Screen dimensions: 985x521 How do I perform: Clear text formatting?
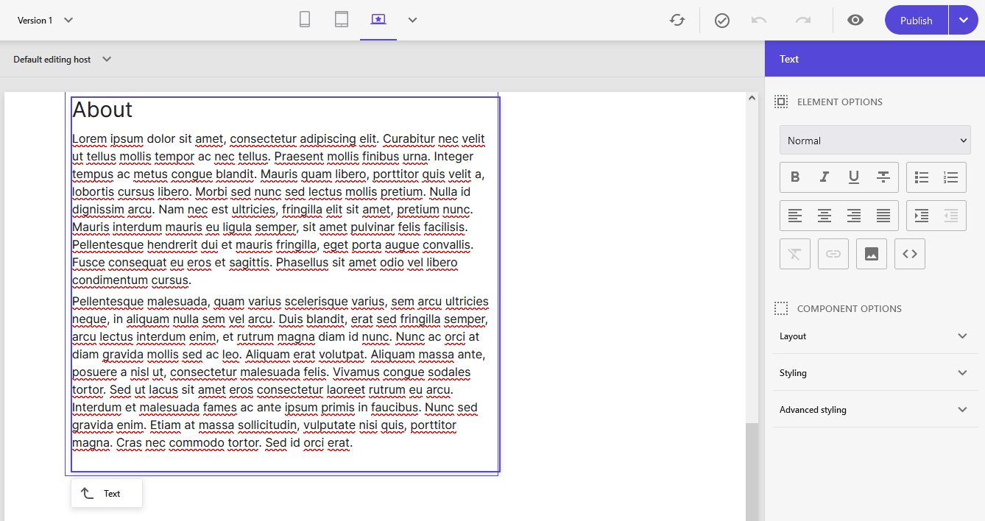point(795,254)
